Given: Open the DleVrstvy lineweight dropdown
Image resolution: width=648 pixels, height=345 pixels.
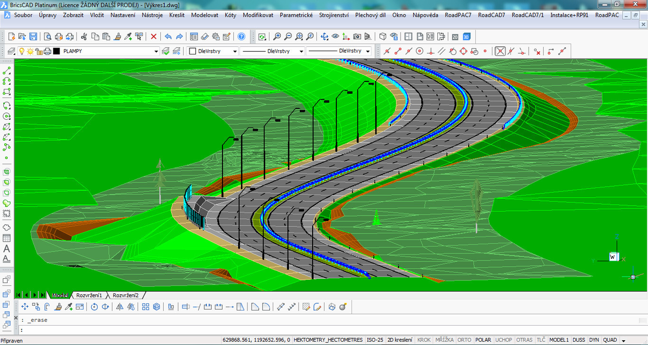Looking at the screenshot, I should tap(368, 51).
